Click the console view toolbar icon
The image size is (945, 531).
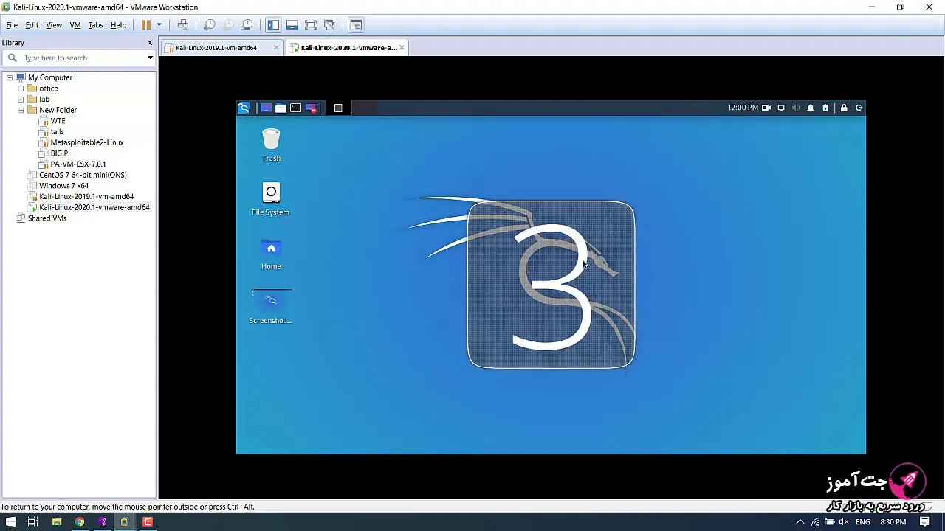point(356,25)
